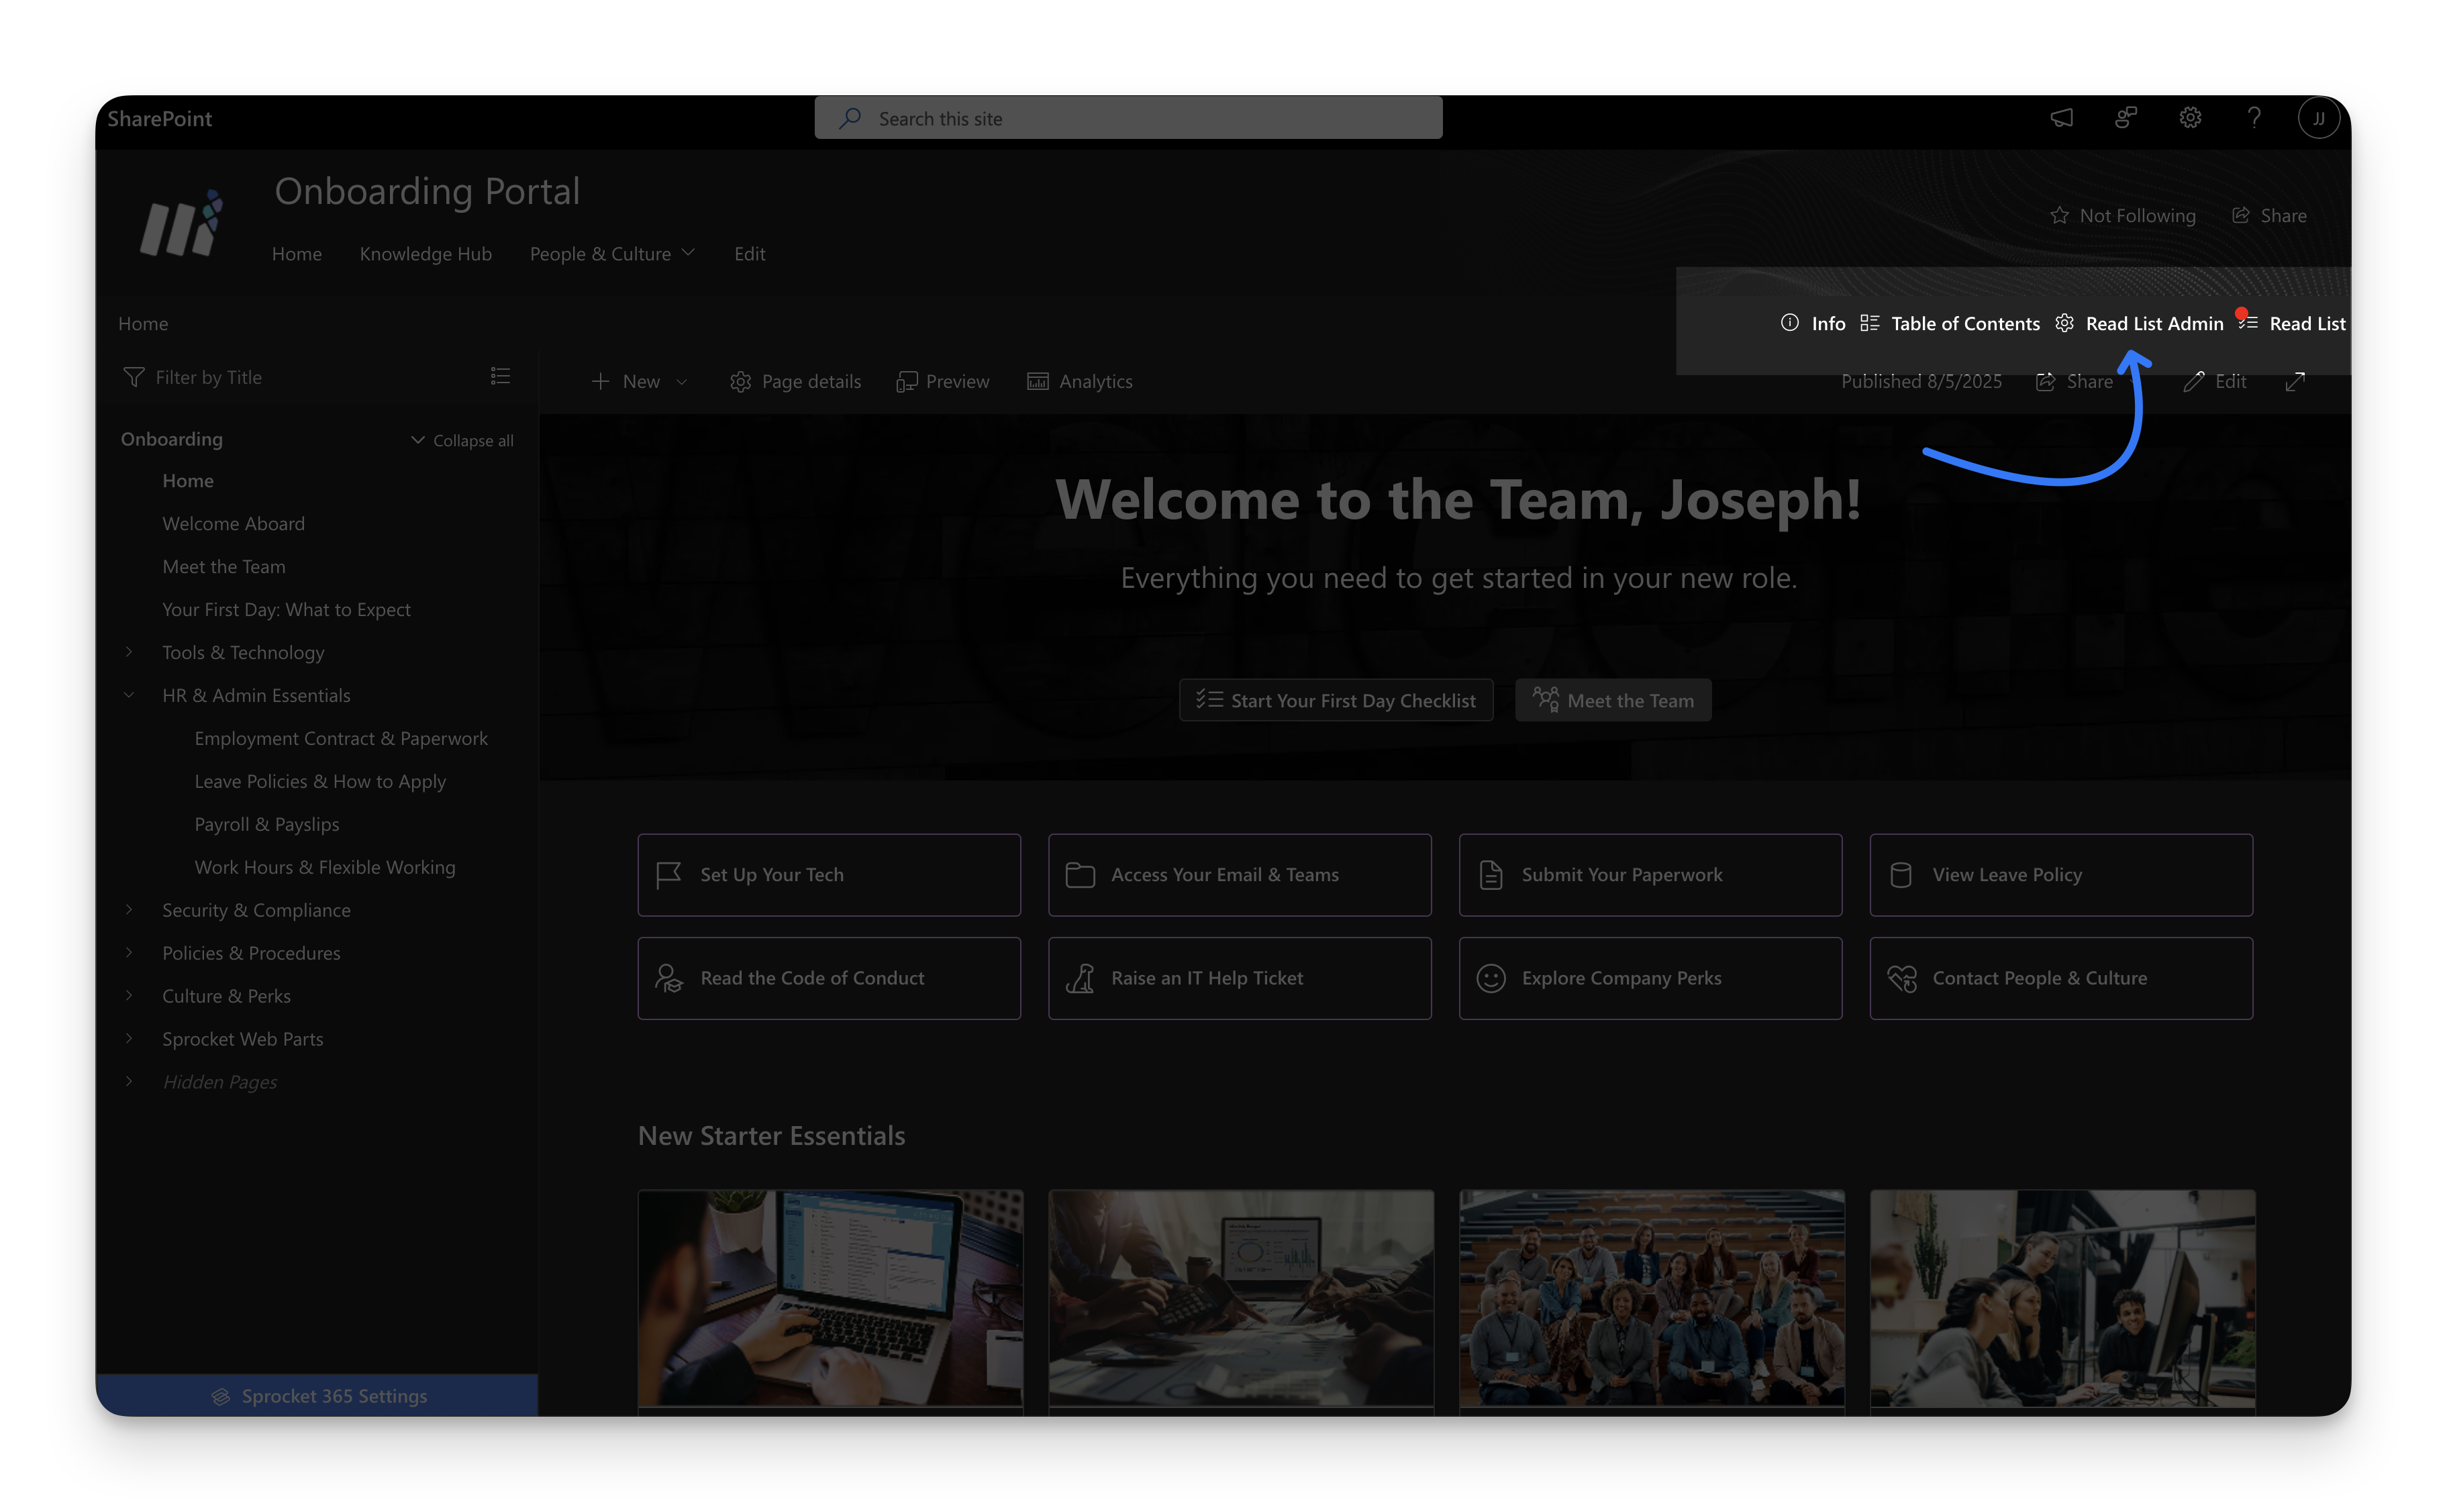This screenshot has width=2447, height=1512.
Task: Open the settings gear in top bar
Action: 2190,118
